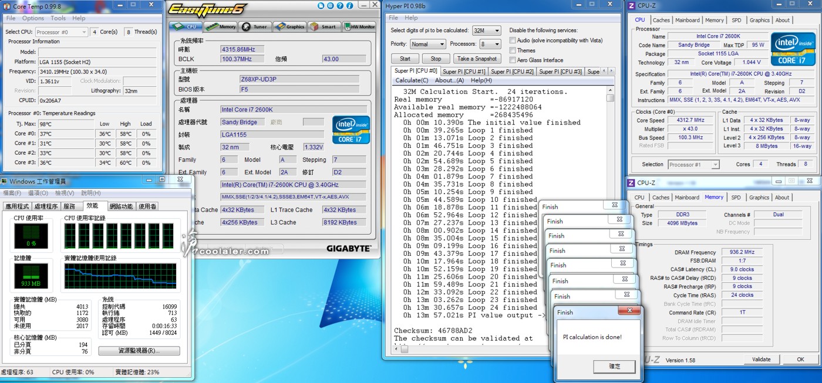
Task: Switch to 處理程序 tab in Task Manager
Action: click(x=46, y=206)
